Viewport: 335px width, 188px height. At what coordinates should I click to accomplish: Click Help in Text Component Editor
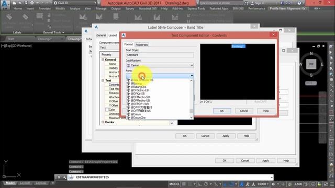[266, 111]
